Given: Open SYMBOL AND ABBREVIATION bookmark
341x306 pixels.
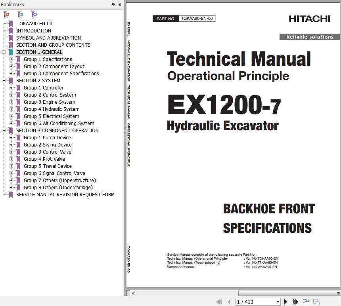Looking at the screenshot, I should pyautogui.click(x=48, y=38).
